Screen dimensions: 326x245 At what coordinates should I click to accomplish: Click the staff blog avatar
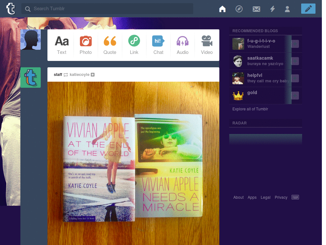31,78
